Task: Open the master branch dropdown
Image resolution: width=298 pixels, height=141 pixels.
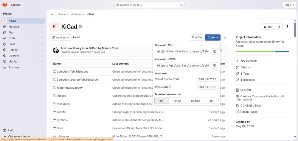Action: 61,37
